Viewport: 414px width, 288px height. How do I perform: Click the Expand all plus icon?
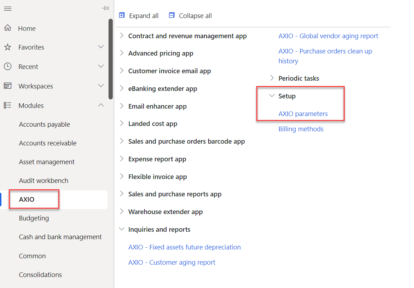(122, 16)
